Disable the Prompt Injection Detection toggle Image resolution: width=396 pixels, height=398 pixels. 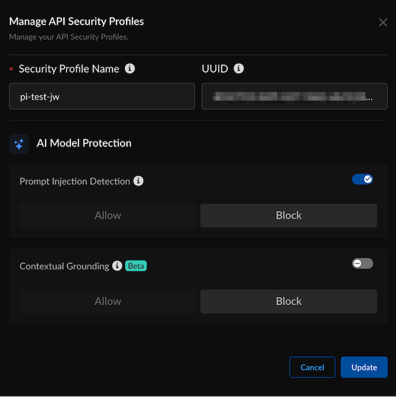tap(362, 180)
